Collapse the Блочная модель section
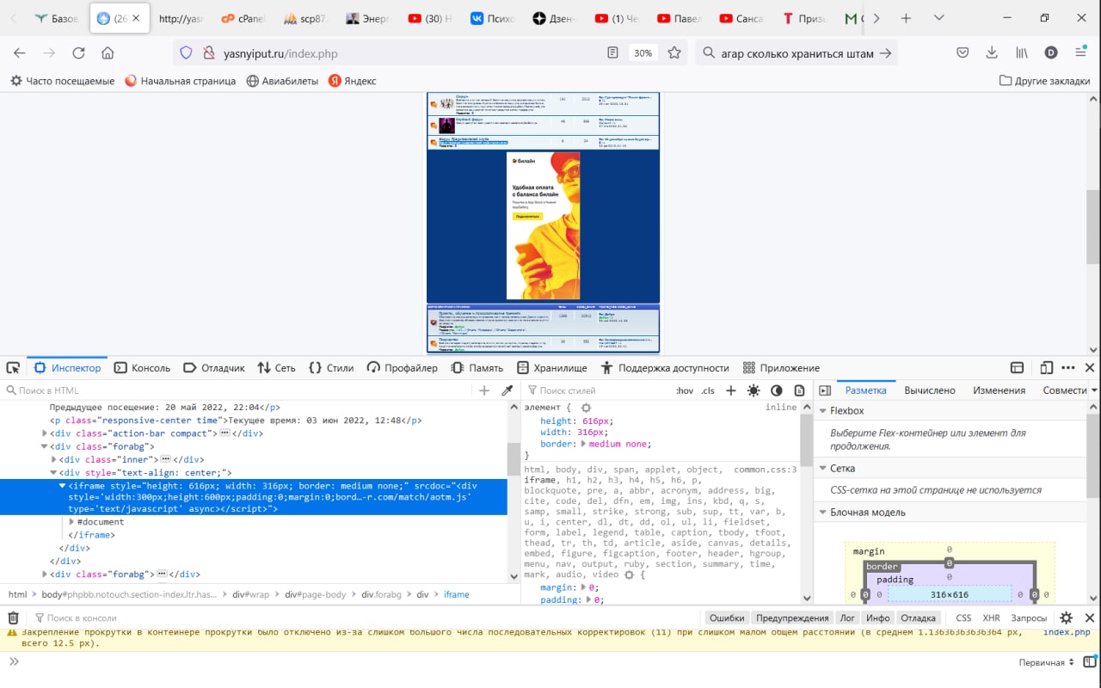This screenshot has height=688, width=1101. [x=822, y=513]
